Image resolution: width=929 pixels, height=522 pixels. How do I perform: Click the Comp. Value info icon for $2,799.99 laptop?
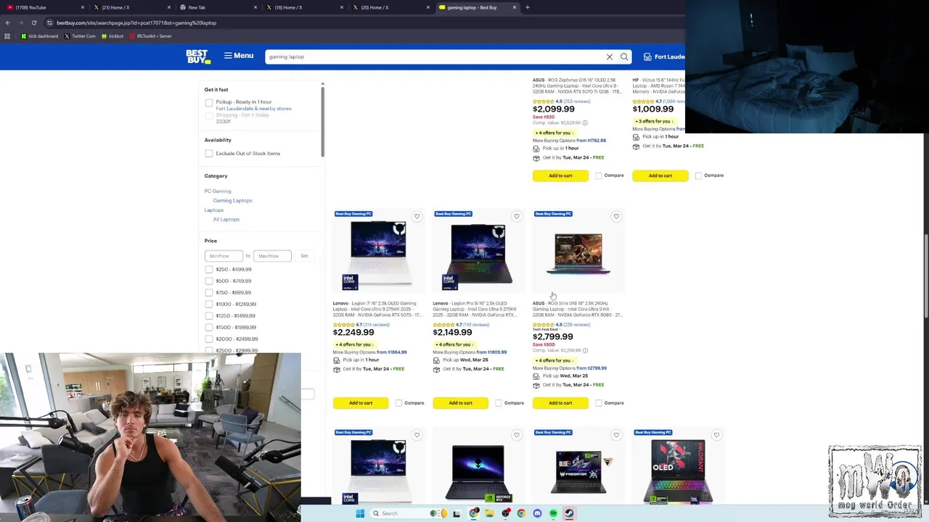tap(585, 351)
